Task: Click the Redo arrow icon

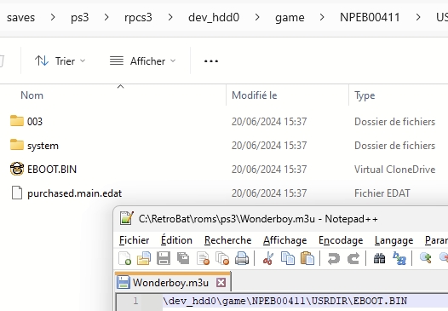Action: 353,258
